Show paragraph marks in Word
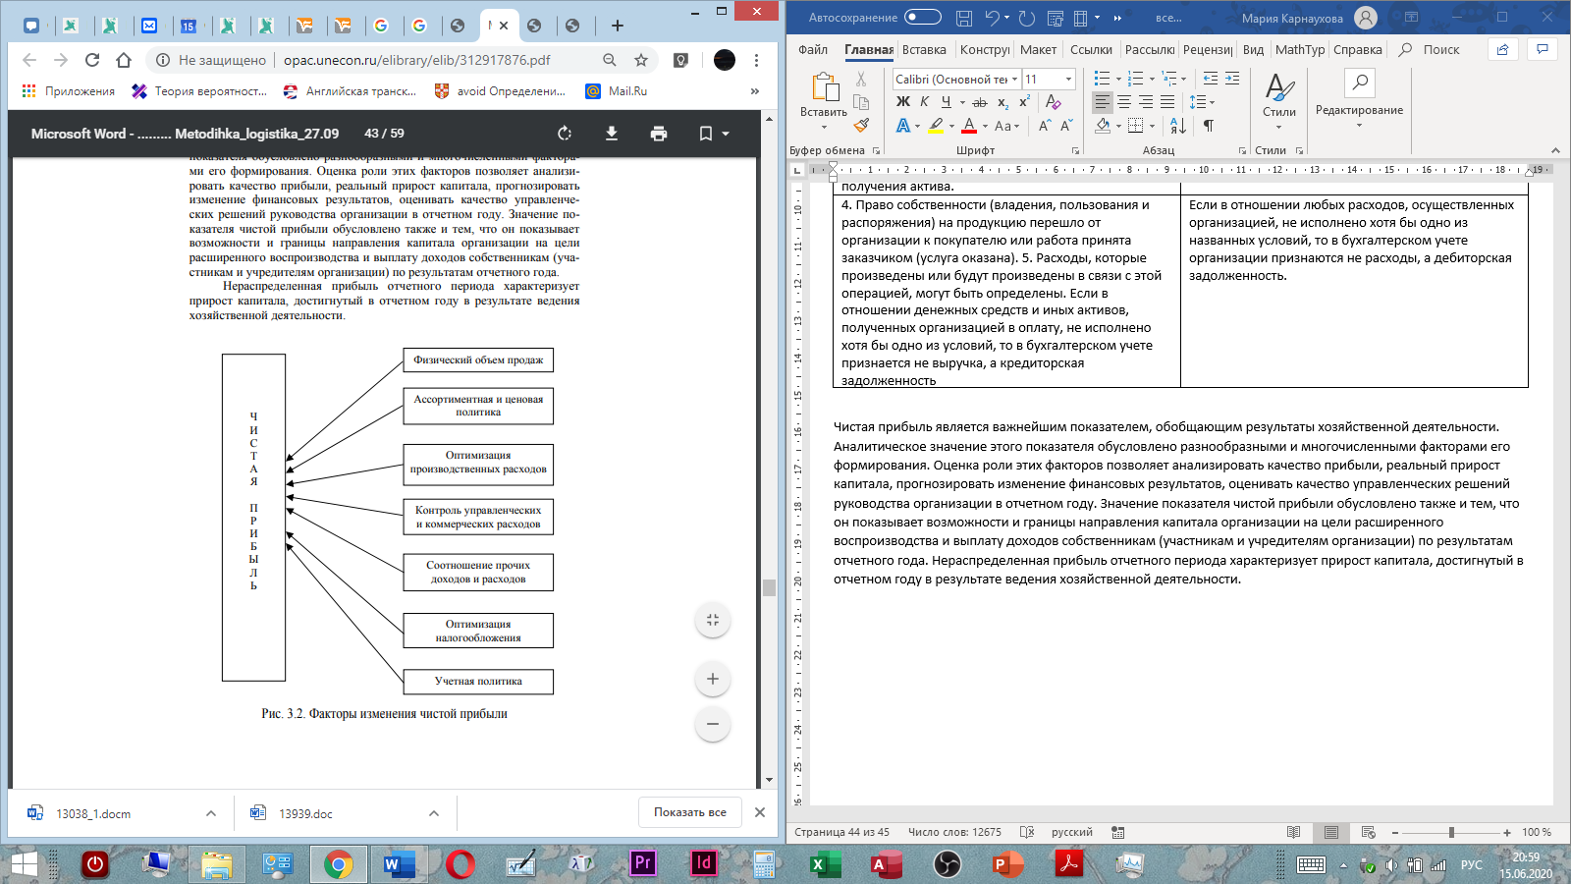 click(1208, 126)
